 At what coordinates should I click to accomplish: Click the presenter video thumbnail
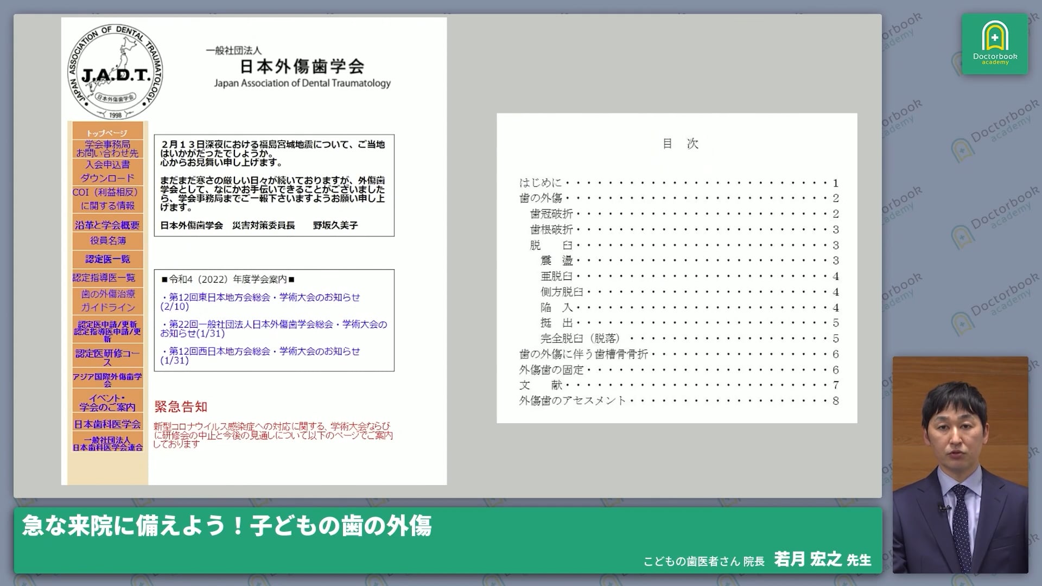[961, 461]
